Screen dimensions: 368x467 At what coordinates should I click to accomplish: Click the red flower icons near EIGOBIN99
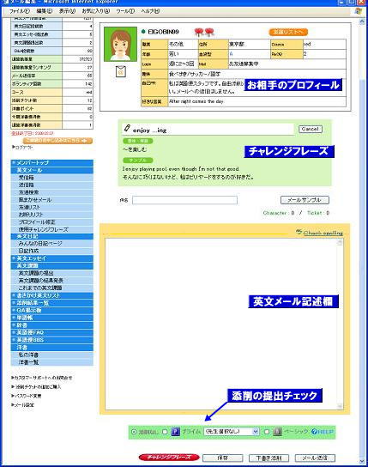tap(204, 32)
